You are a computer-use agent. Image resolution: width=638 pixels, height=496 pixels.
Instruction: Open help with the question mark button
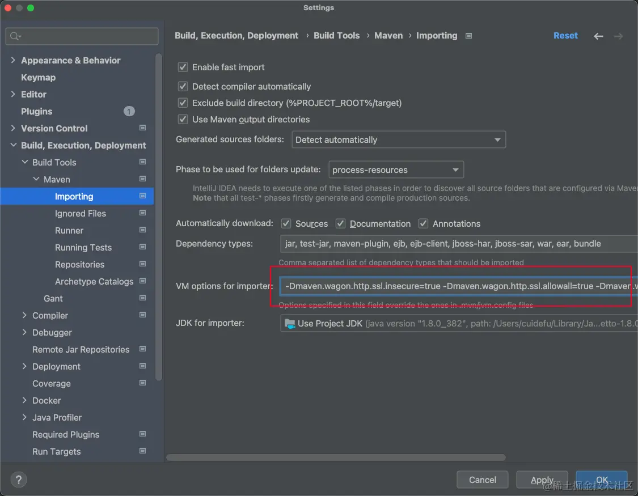[x=18, y=480]
